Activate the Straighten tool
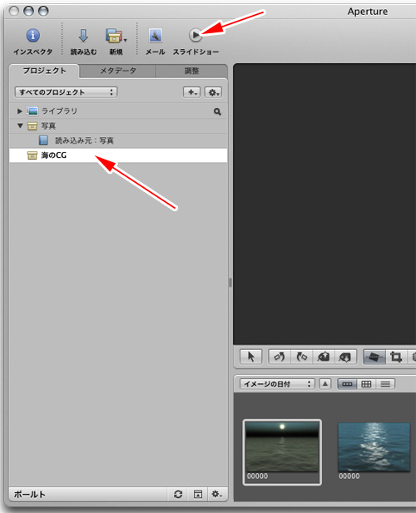Screen dimensions: 416x513 374,357
